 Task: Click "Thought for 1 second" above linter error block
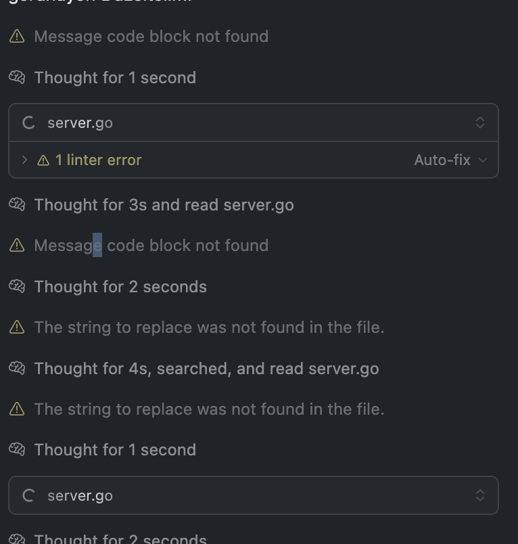(x=115, y=78)
